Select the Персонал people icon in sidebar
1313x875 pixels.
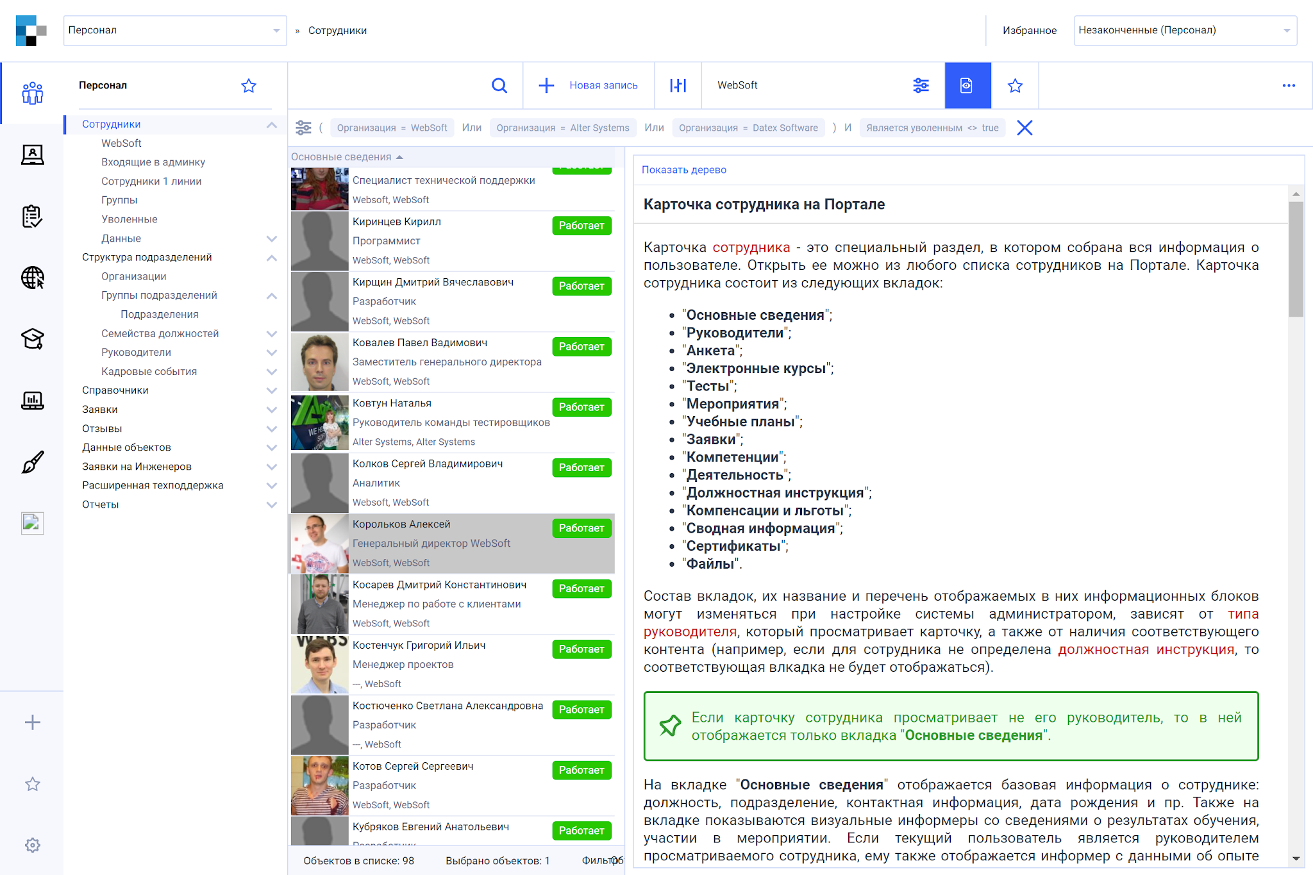pyautogui.click(x=32, y=93)
